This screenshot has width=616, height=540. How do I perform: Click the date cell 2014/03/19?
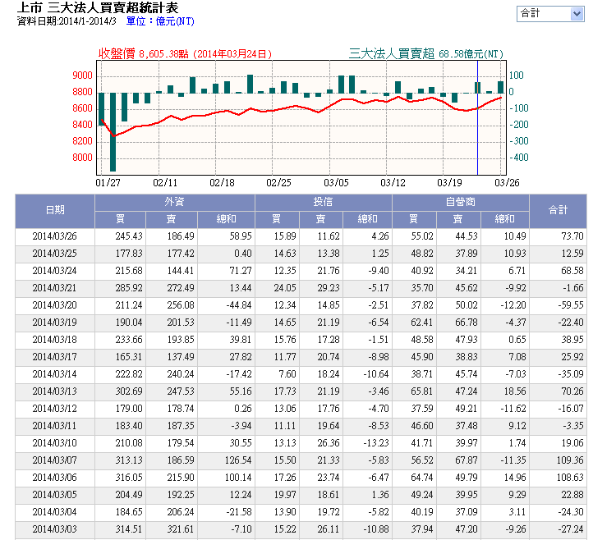pos(54,323)
